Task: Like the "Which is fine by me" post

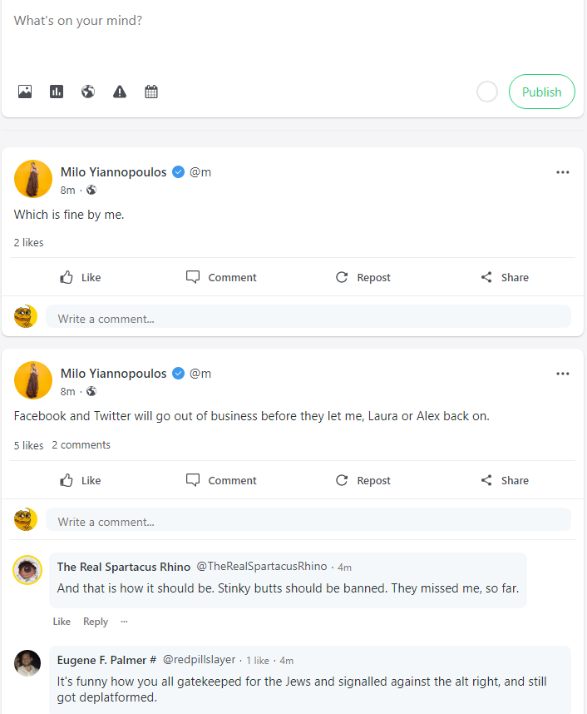Action: coord(81,277)
